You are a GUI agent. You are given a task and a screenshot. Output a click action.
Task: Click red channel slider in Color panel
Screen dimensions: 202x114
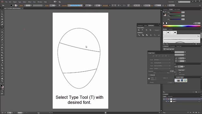pyautogui.click(x=175, y=12)
